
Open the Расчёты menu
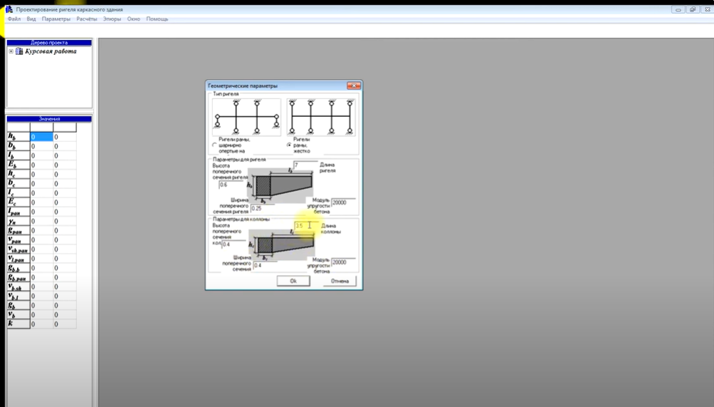point(87,19)
